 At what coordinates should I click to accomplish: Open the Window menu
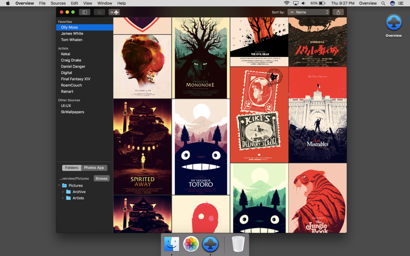(105, 3)
